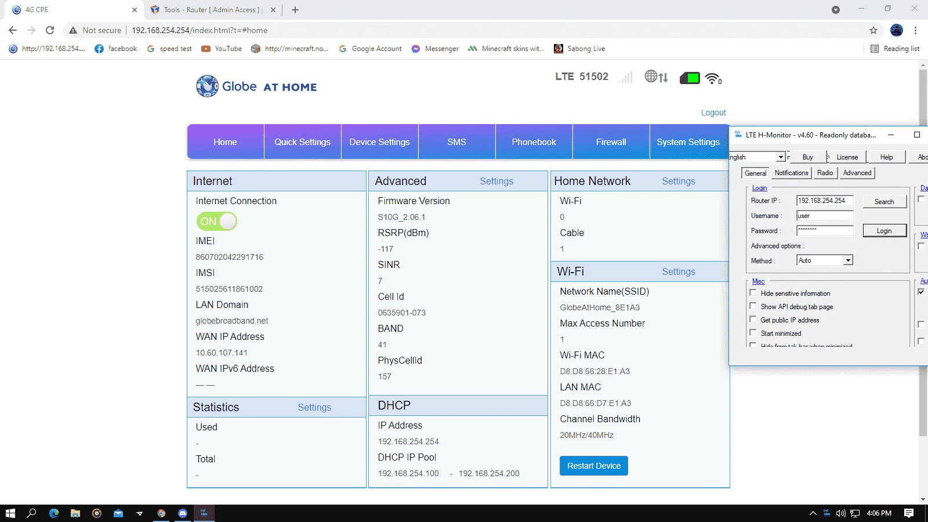Open the Firewall menu

pyautogui.click(x=611, y=142)
